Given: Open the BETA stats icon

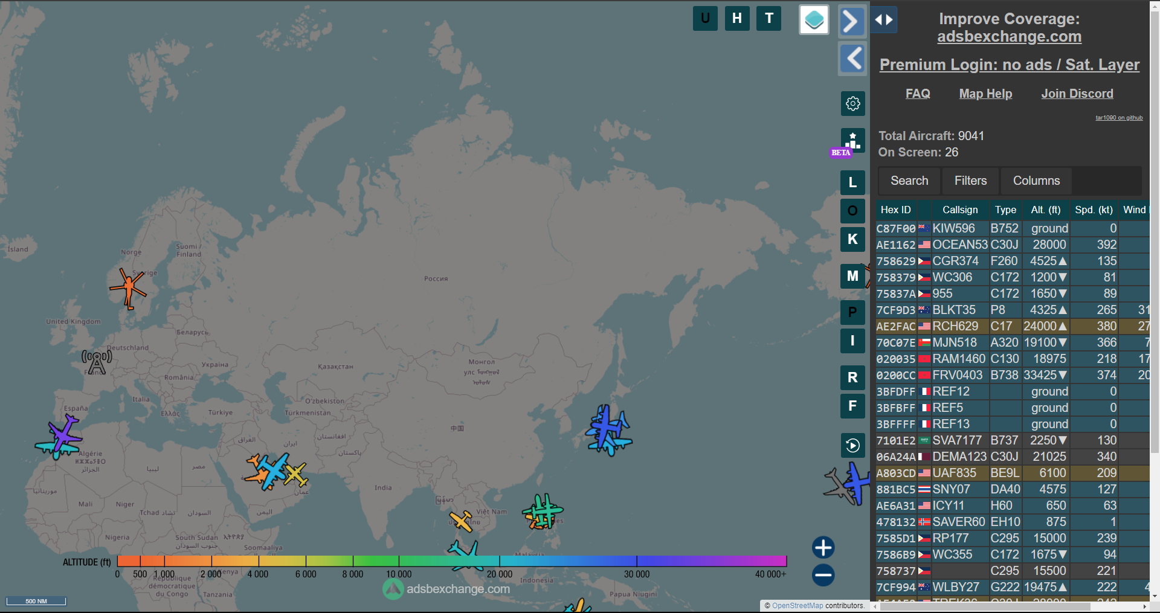Looking at the screenshot, I should point(852,141).
